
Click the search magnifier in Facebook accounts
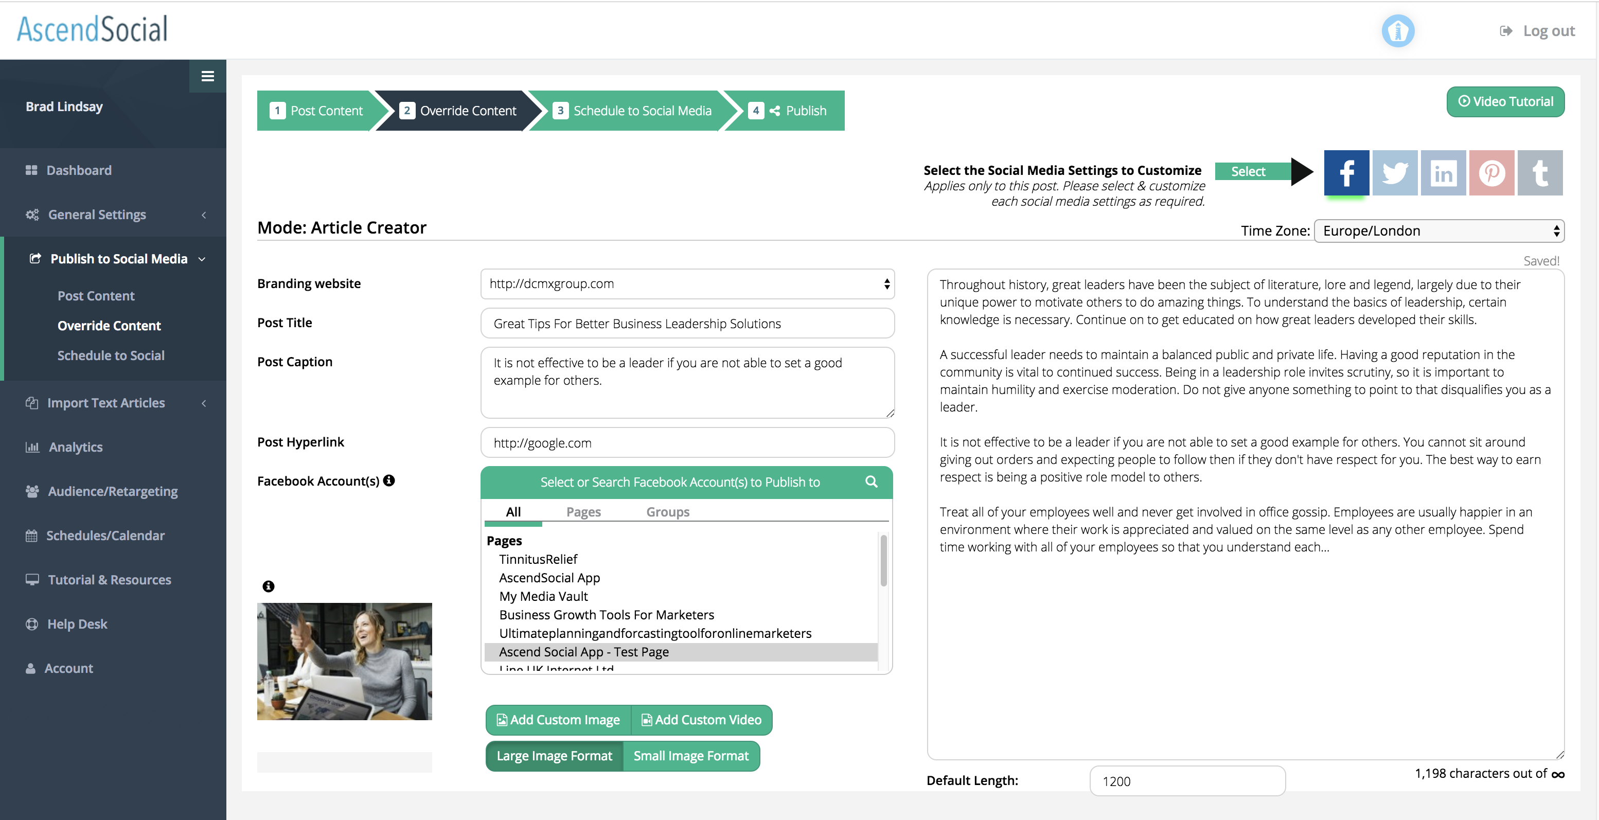point(871,482)
